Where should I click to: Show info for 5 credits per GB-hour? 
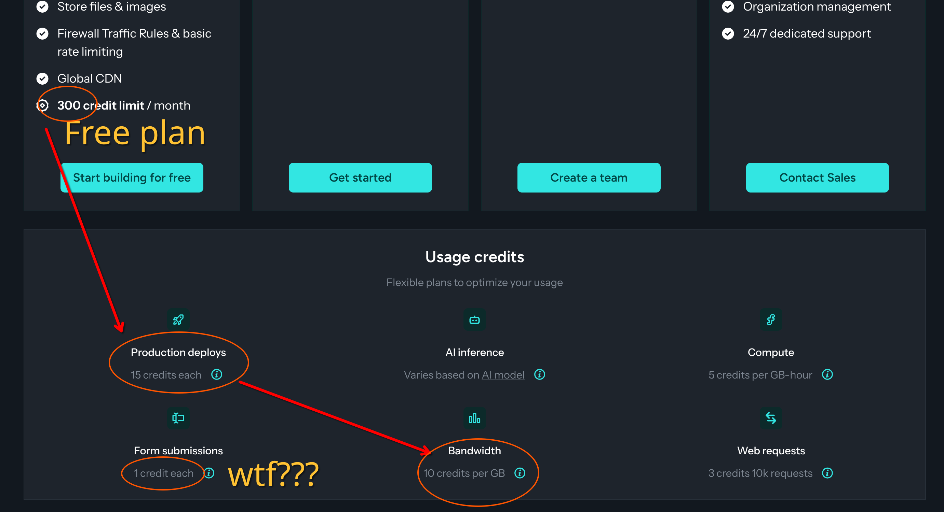pos(827,374)
